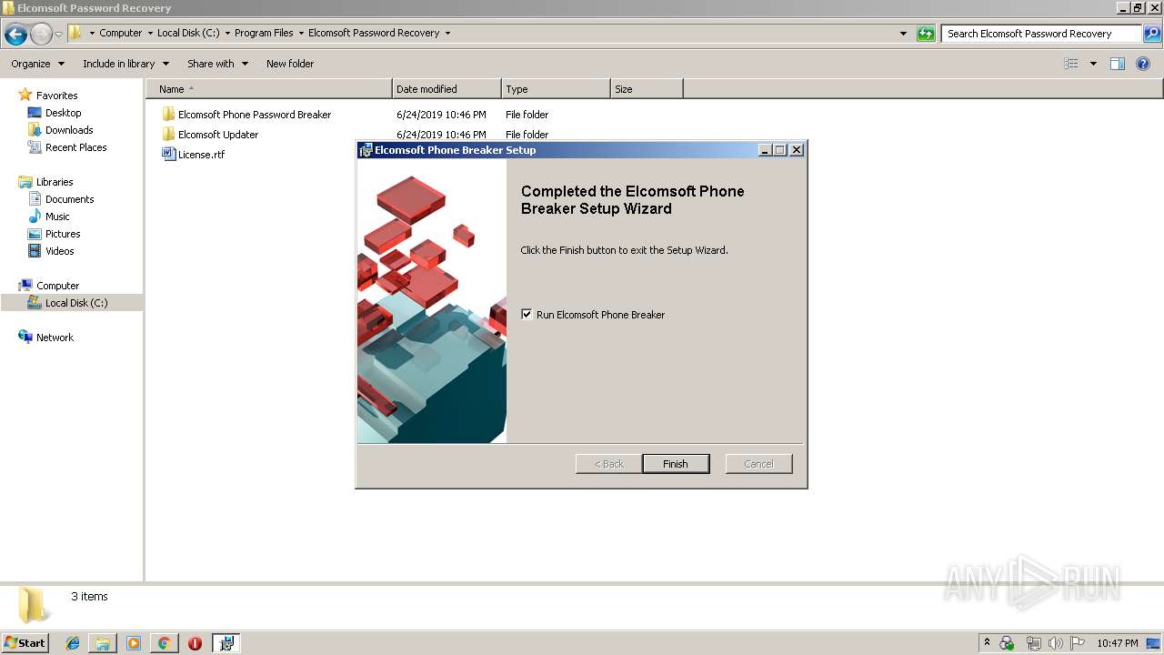Sort by the Size column header

click(647, 89)
